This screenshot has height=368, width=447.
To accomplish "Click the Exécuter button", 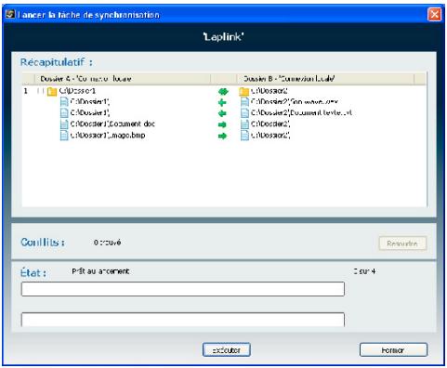I will point(226,350).
